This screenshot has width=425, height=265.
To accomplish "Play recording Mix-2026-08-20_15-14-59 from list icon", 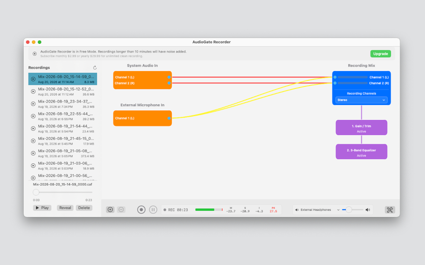I will [33, 79].
